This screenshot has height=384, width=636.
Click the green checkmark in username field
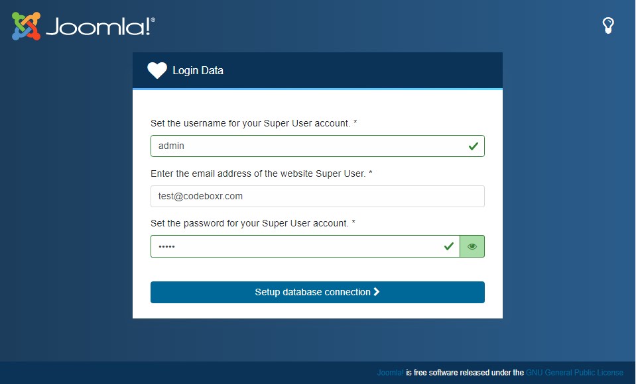[x=474, y=146]
